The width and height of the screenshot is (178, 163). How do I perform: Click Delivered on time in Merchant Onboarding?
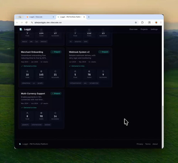pos(29,66)
